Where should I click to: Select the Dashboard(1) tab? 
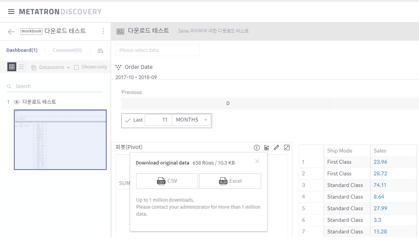pyautogui.click(x=22, y=50)
